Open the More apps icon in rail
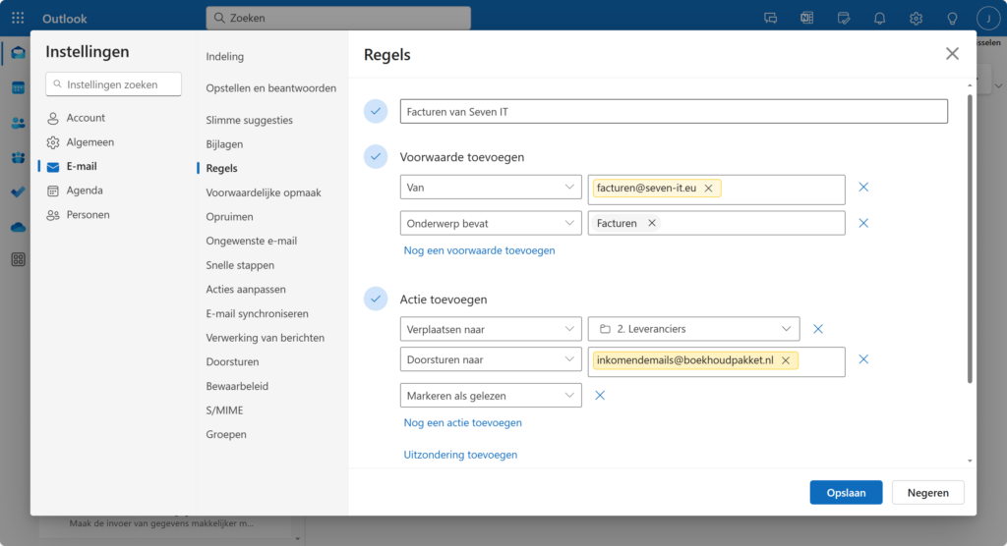 click(18, 259)
